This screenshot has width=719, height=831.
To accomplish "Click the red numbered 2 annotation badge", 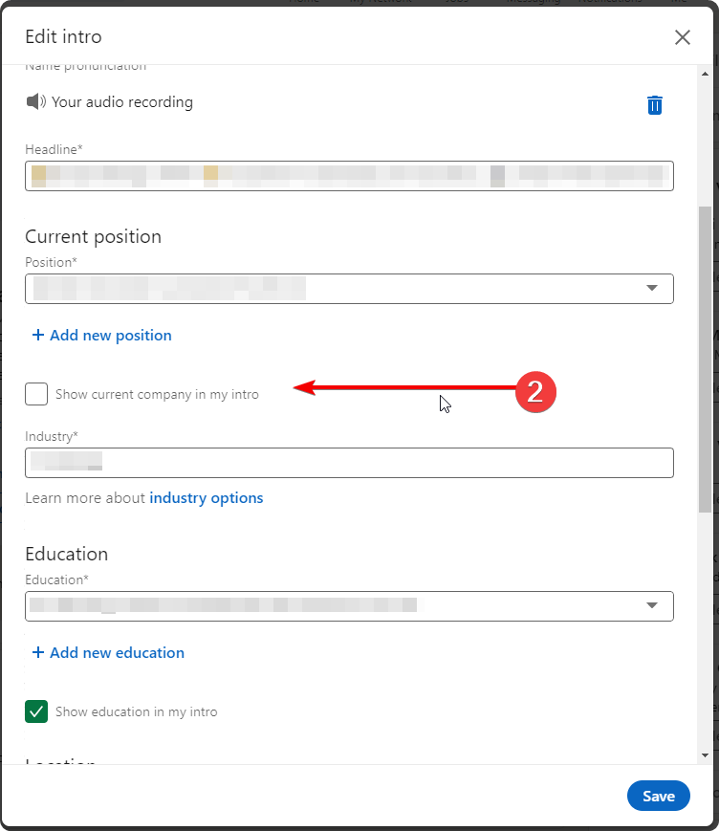I will (x=535, y=391).
